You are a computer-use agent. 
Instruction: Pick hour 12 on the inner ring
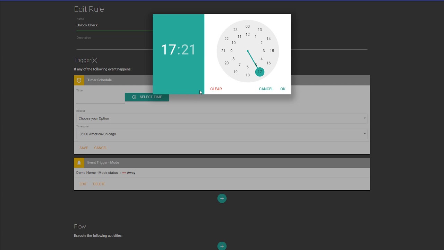pyautogui.click(x=247, y=35)
